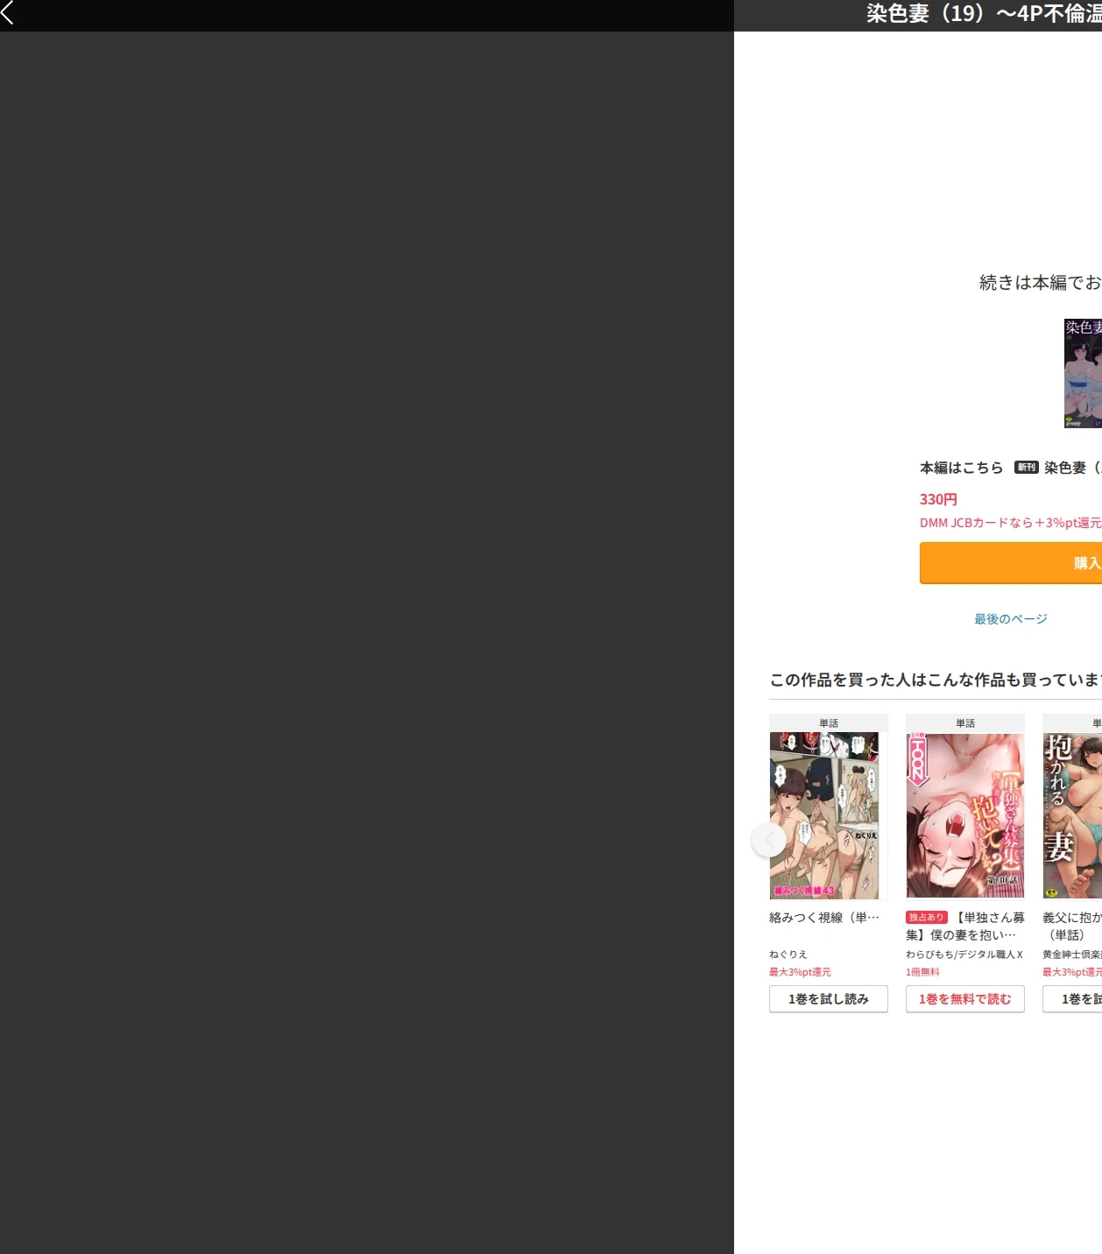Open the 単独さん募集 cover image

coord(965,816)
